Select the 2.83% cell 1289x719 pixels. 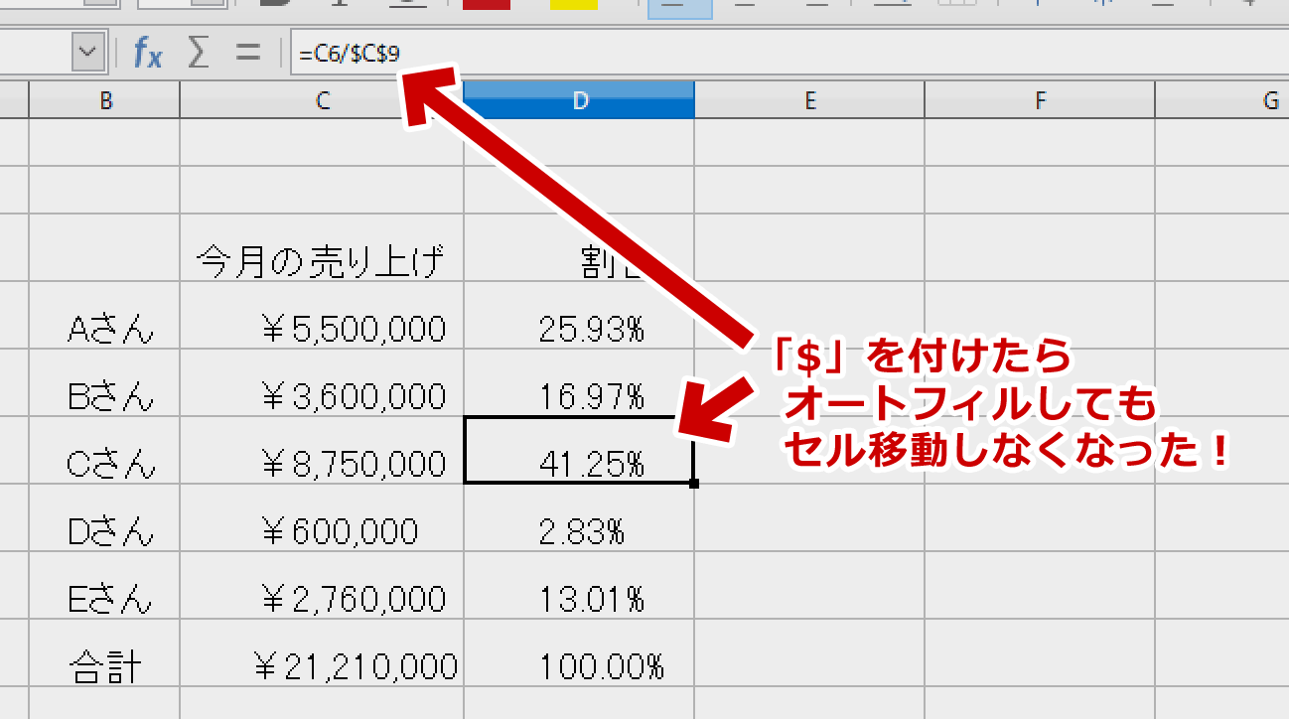[579, 518]
